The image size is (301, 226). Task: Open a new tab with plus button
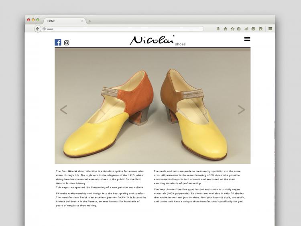point(90,21)
